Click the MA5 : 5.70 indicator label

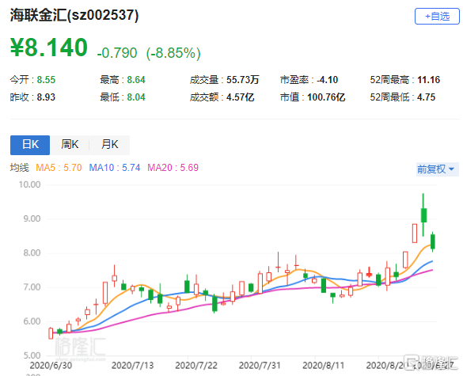coord(59,168)
